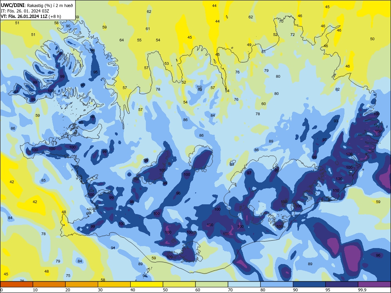This screenshot has width=391, height=293.
Task: Click the humidity value '85' on the map
Action: [43, 180]
